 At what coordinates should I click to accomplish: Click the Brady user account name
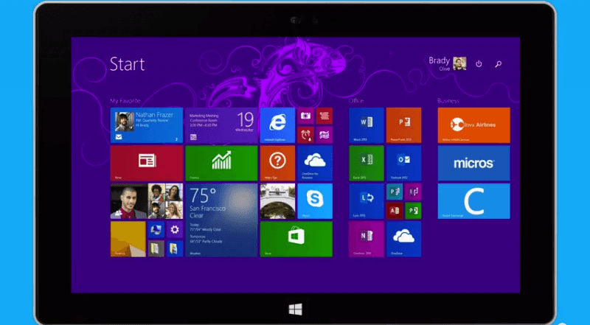[439, 60]
